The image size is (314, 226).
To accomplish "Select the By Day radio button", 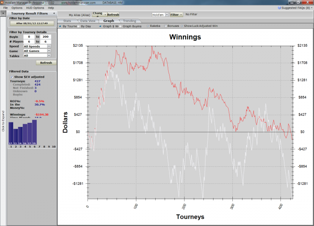I will pyautogui.click(x=78, y=26).
